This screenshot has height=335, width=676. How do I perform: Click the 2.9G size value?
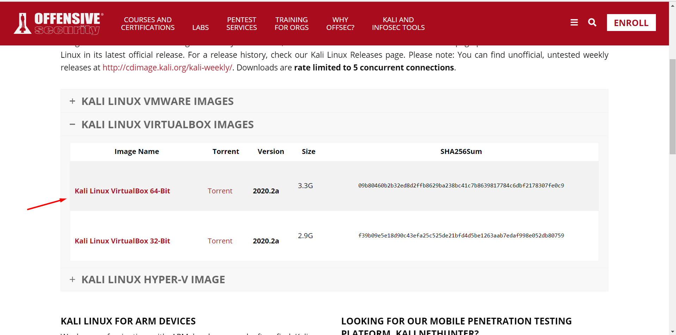point(305,236)
